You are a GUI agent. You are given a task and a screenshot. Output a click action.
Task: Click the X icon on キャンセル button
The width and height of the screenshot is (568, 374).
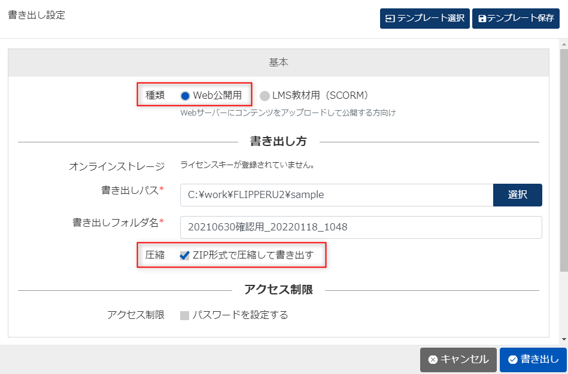[x=433, y=360]
